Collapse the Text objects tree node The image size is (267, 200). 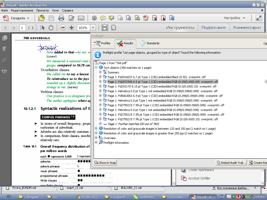tap(96, 67)
